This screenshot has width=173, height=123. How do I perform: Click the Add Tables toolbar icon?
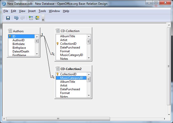pyautogui.click(x=31, y=18)
